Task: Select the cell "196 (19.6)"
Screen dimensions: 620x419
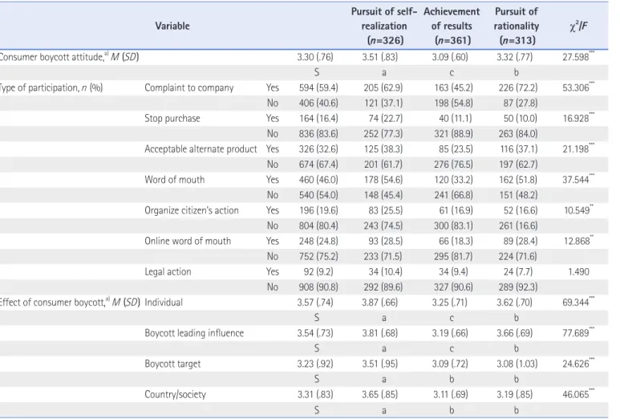Action: 318,210
